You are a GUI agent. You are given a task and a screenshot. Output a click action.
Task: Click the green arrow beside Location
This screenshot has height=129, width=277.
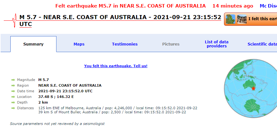tap(13, 97)
